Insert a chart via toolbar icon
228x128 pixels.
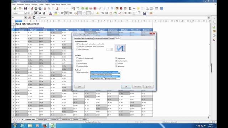coord(121,8)
